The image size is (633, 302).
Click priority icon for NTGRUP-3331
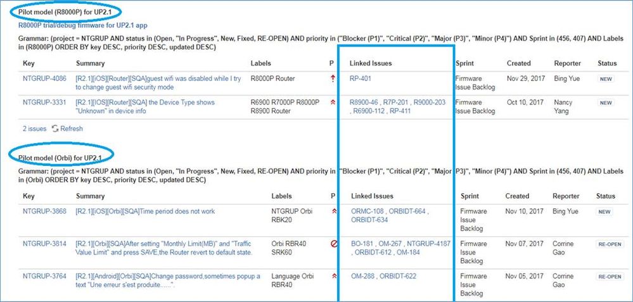click(332, 103)
